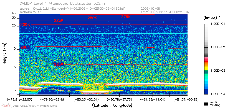Viewport: 225px width, 108px height.
Task: Click the '1.00E-01' colorbar value
Action: coord(218,24)
